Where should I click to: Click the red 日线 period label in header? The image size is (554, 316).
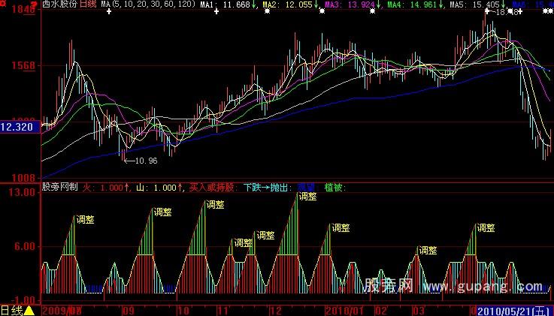[x=89, y=5]
